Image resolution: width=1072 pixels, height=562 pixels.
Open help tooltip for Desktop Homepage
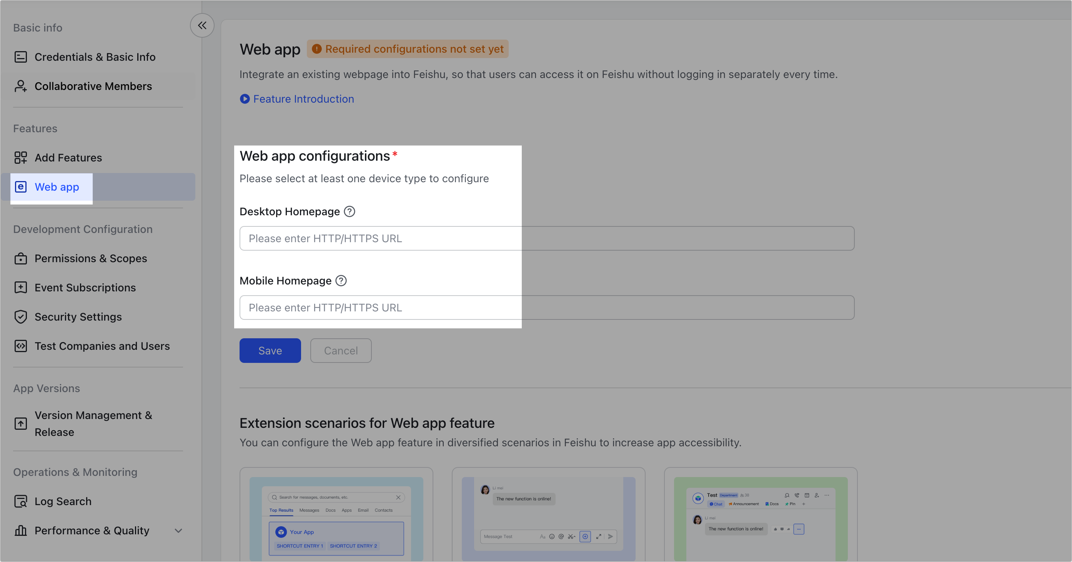click(x=350, y=211)
